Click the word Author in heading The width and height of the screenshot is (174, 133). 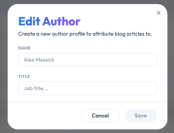click(x=62, y=21)
